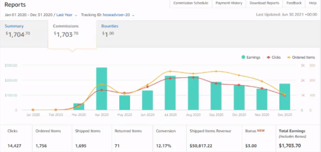Open the Commission Schedule tab

[191, 3]
